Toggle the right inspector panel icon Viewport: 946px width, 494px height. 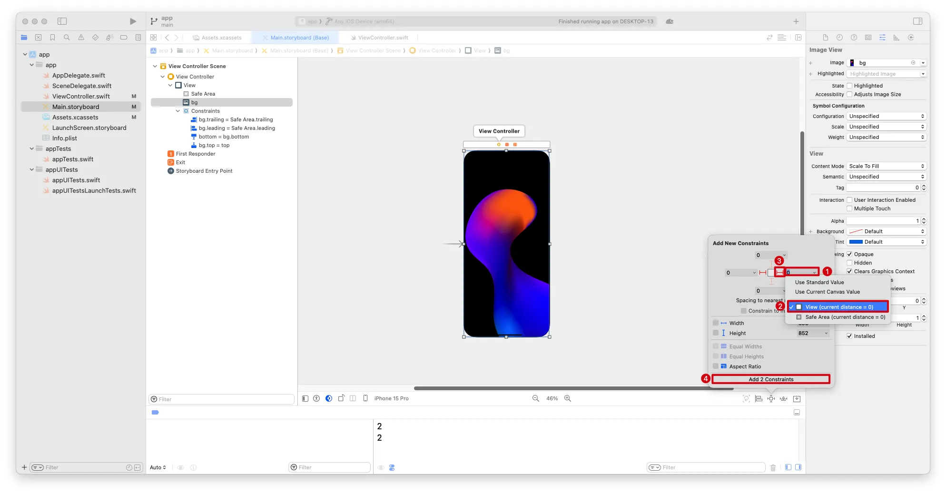pyautogui.click(x=918, y=21)
